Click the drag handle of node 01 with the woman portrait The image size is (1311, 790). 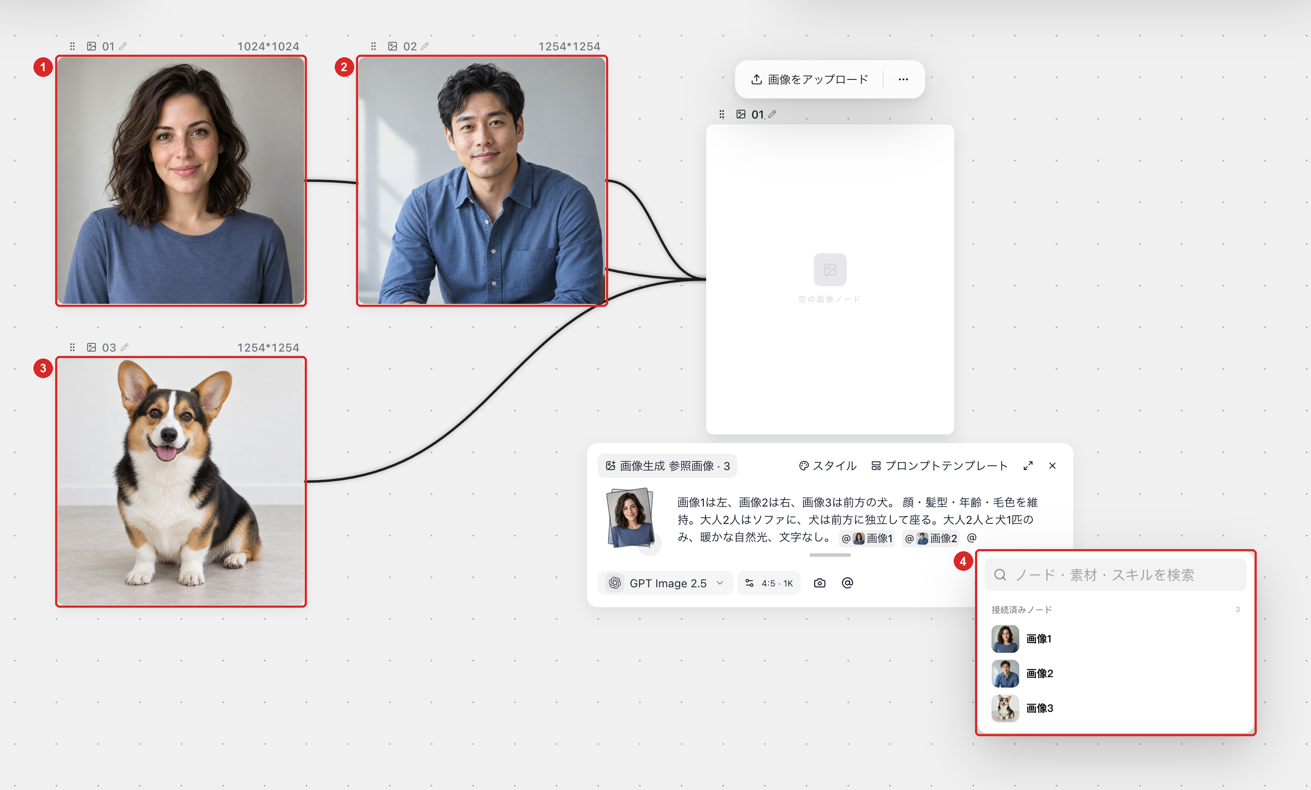click(x=72, y=46)
